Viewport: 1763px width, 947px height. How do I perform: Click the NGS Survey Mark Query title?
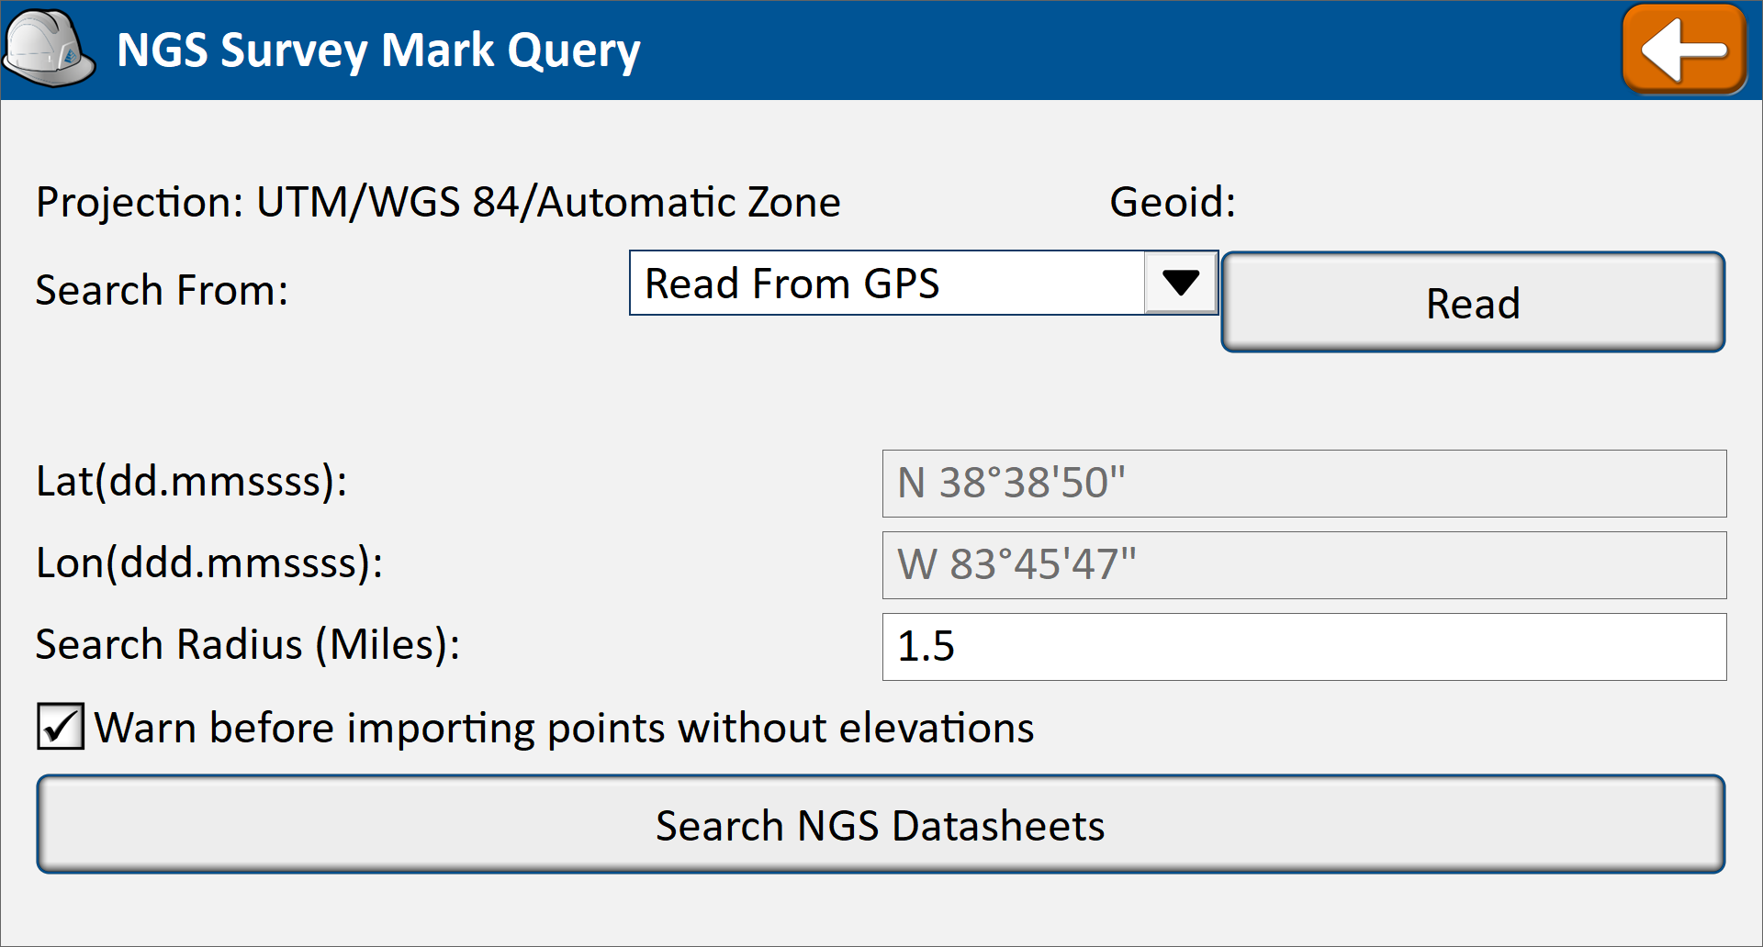(378, 50)
